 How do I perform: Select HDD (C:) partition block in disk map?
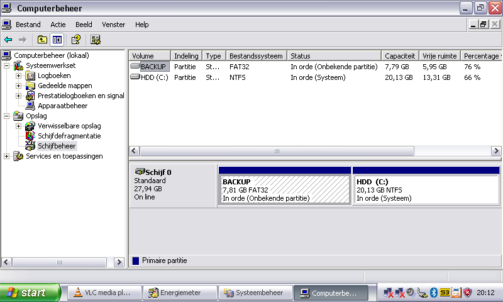click(426, 186)
